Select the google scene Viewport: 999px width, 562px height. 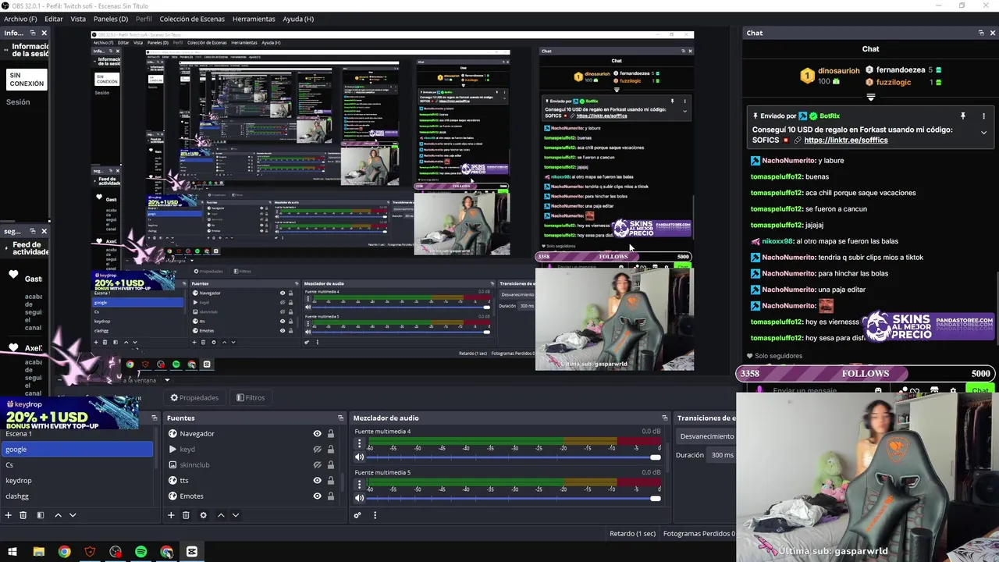(x=76, y=449)
